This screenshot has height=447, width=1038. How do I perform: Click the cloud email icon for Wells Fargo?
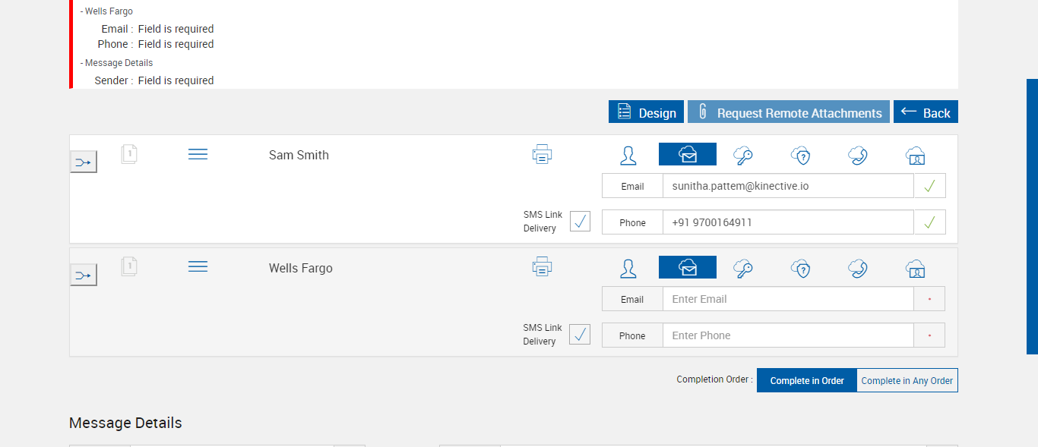(x=688, y=268)
